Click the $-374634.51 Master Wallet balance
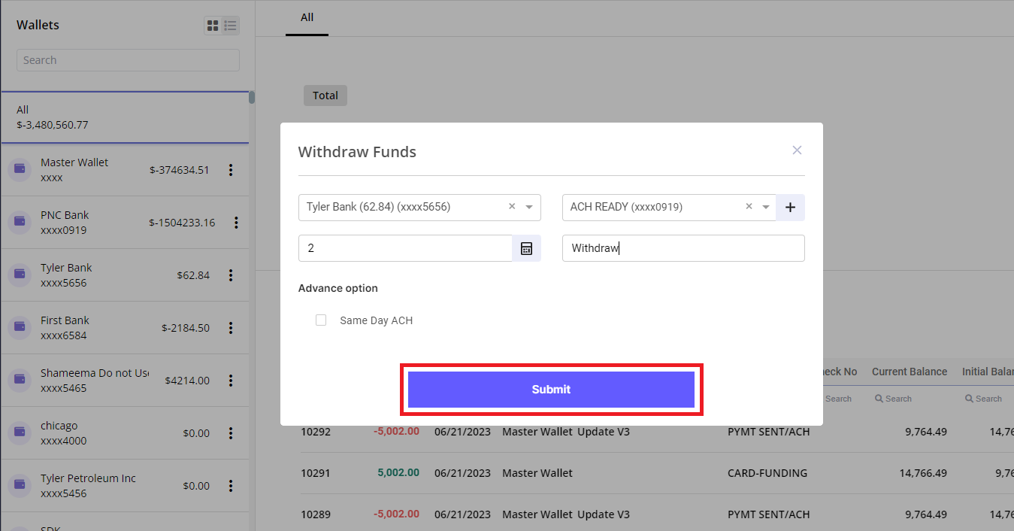This screenshot has width=1014, height=531. tap(179, 170)
